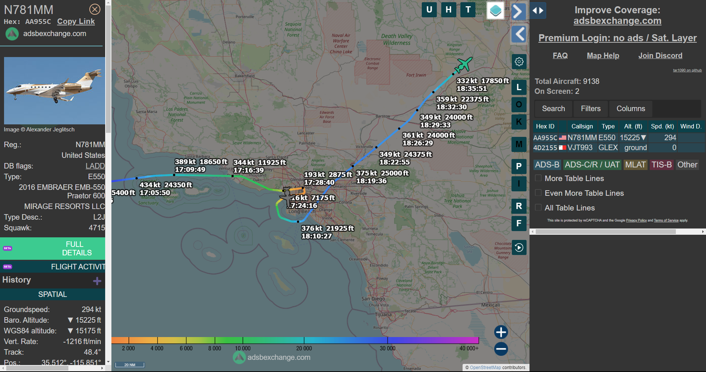This screenshot has width=706, height=372.
Task: Open tar1090 on github link
Action: pyautogui.click(x=687, y=70)
